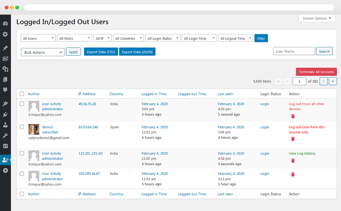Open the Plugins plug icon in sidebar

point(5,115)
